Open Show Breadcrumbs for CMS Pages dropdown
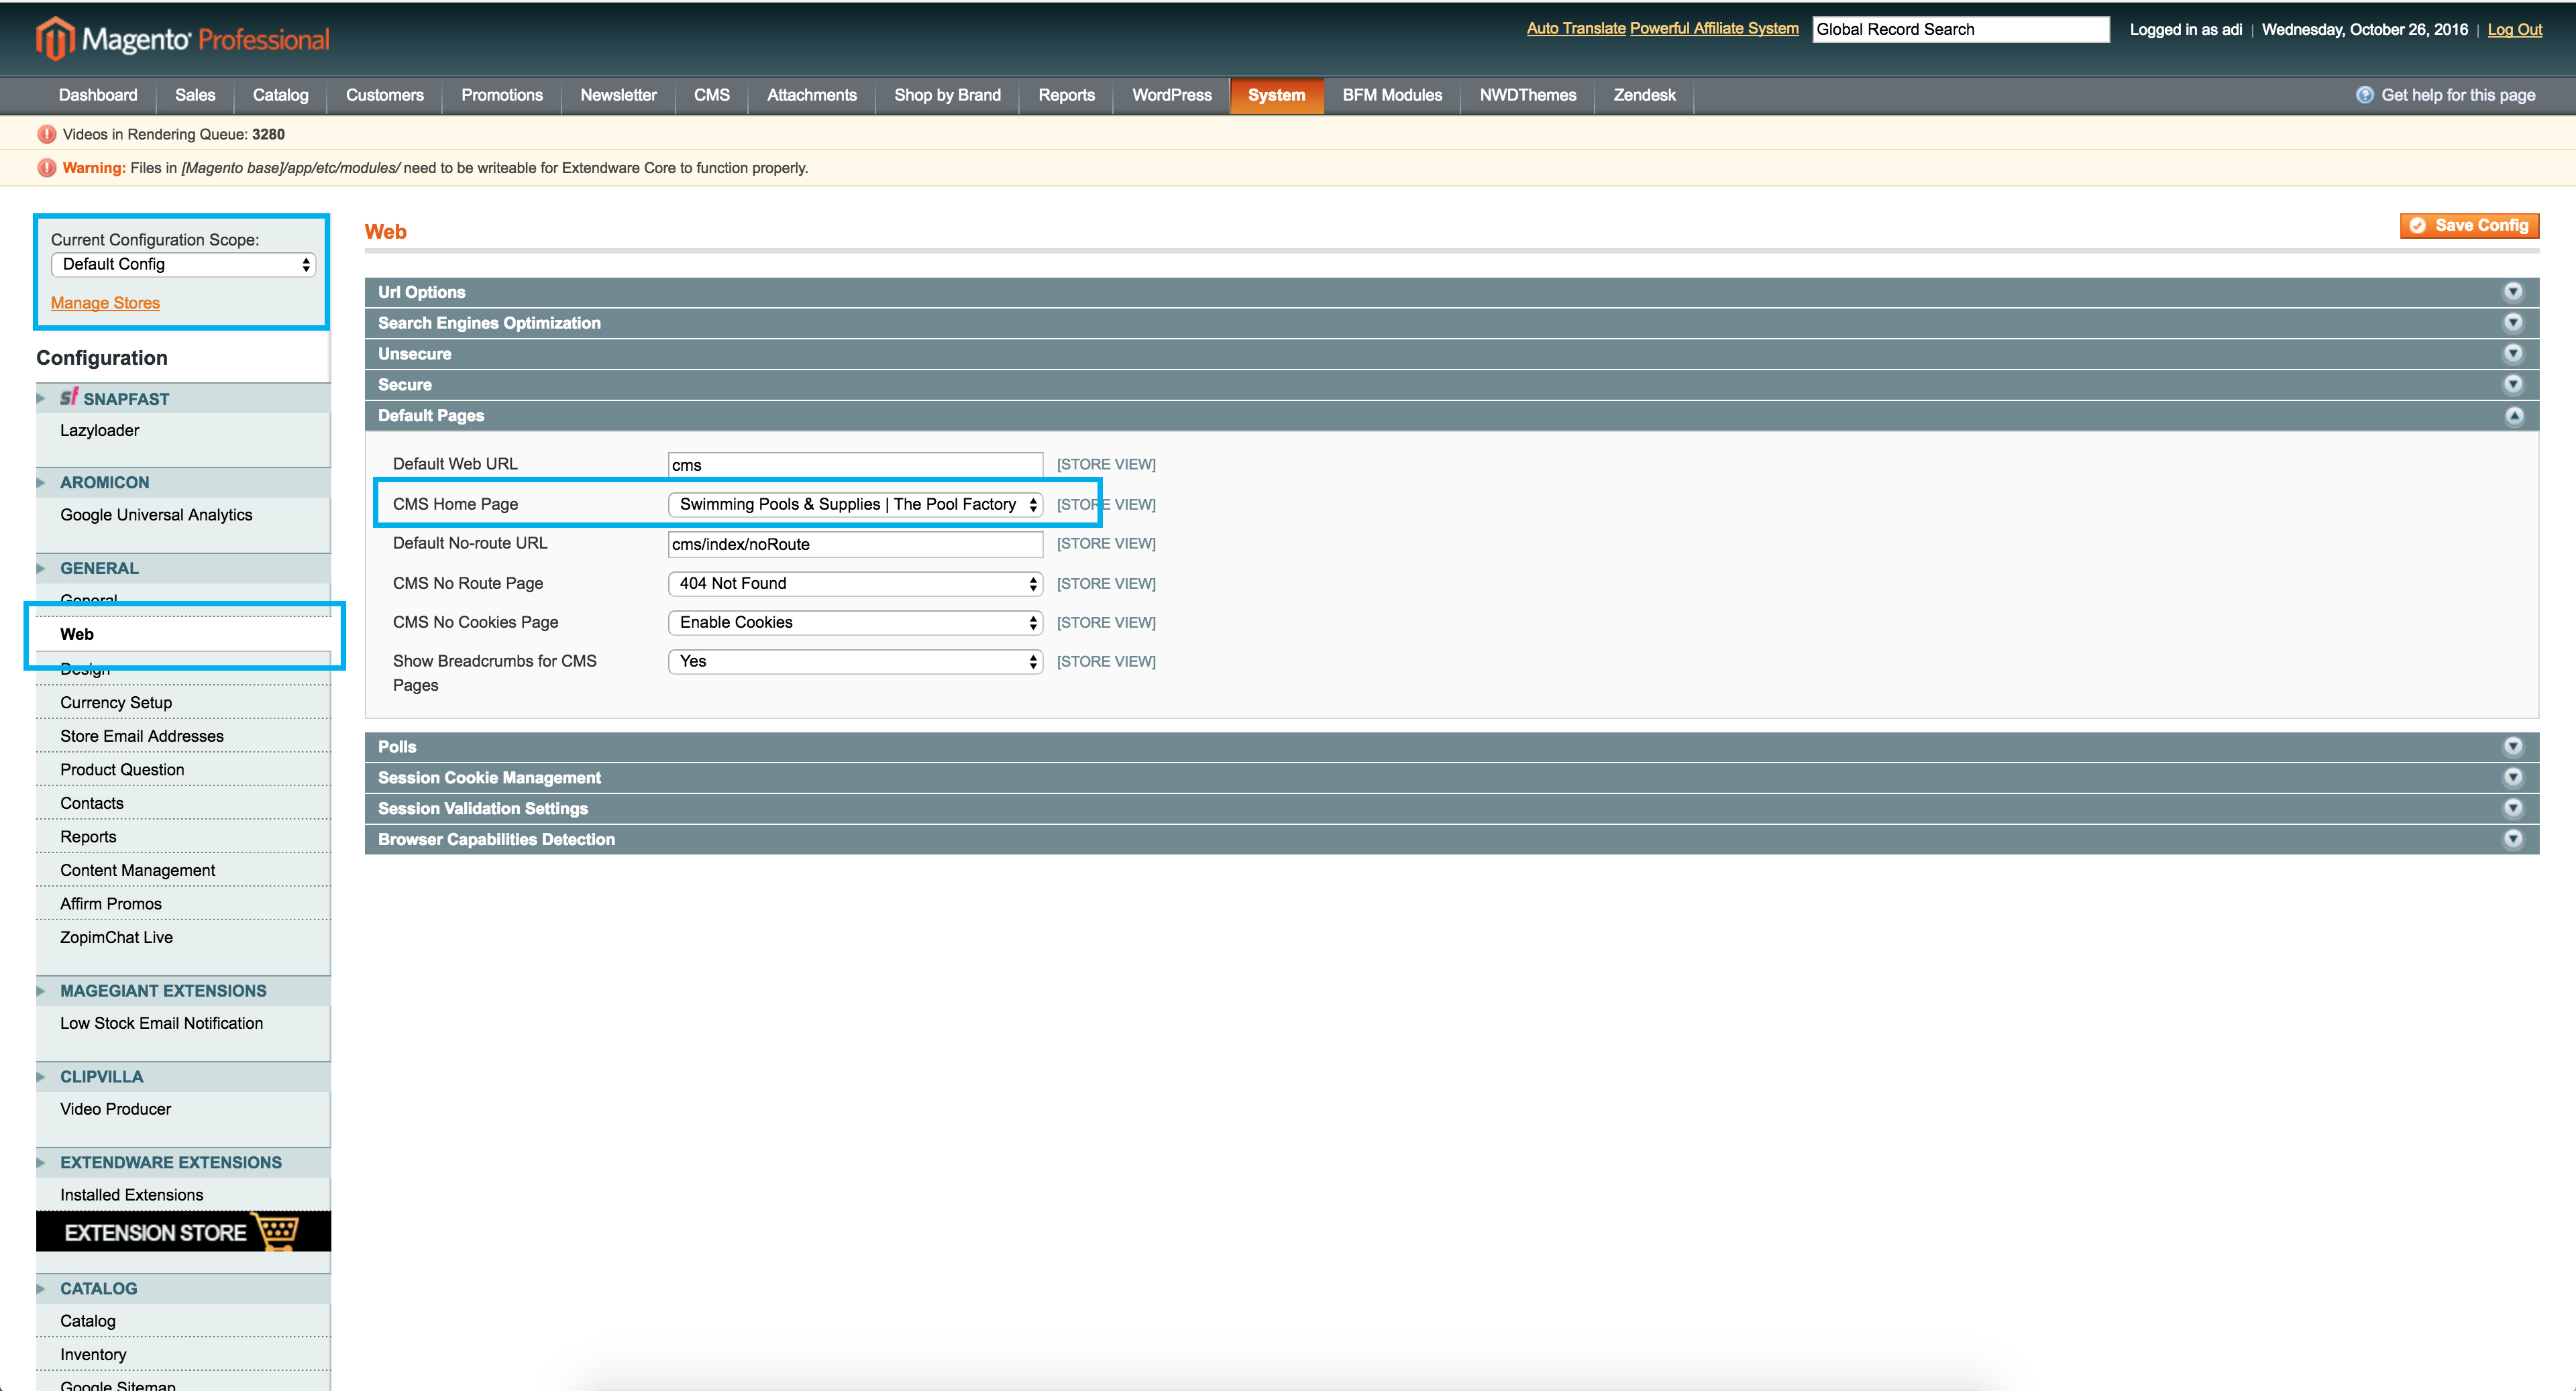 855,661
